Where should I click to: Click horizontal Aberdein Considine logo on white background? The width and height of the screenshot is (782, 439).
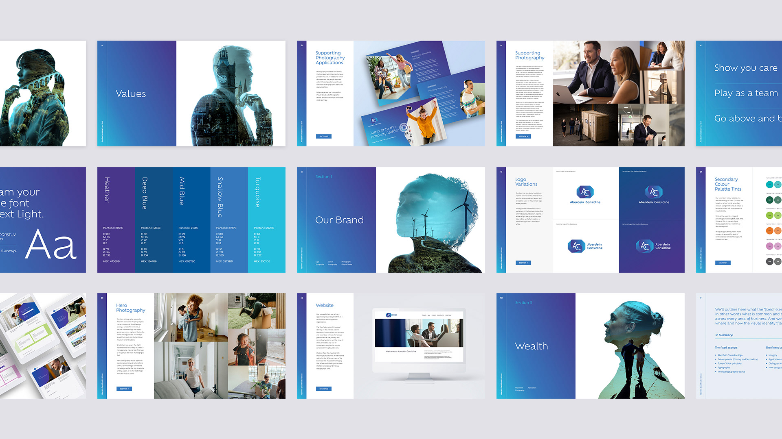coord(585,246)
